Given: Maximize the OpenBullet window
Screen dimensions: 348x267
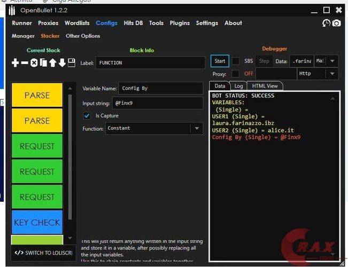Looking at the screenshot, I should [327, 10].
